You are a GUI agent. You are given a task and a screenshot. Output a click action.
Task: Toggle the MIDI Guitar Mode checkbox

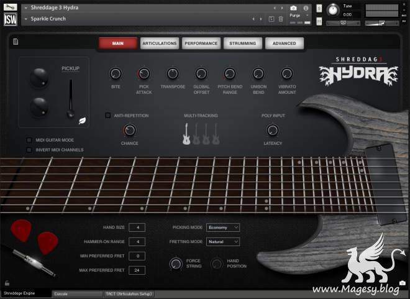coord(29,140)
